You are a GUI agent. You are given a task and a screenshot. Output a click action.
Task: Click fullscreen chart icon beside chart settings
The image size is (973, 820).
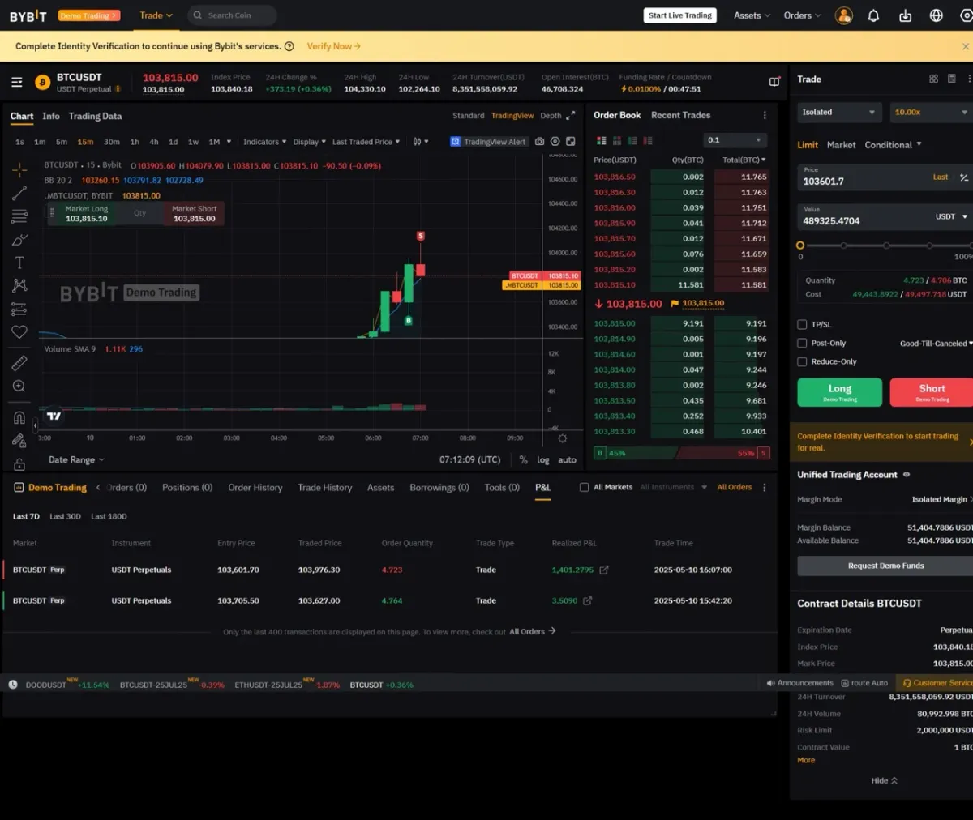pos(571,141)
